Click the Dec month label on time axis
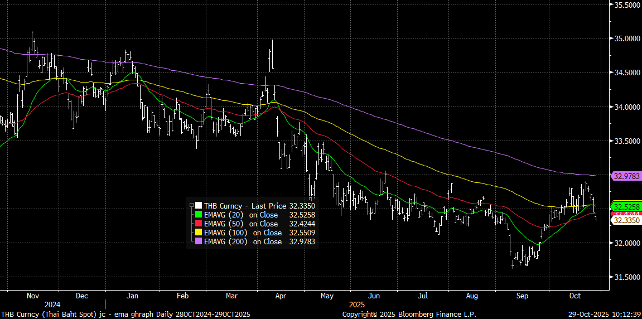 coord(82,296)
